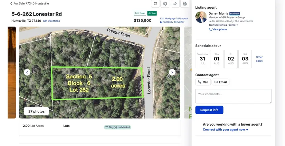Image resolution: width=285 pixels, height=146 pixels.
Task: Go back to For Sale 77340 Huntsville
Action: tap(30, 3)
